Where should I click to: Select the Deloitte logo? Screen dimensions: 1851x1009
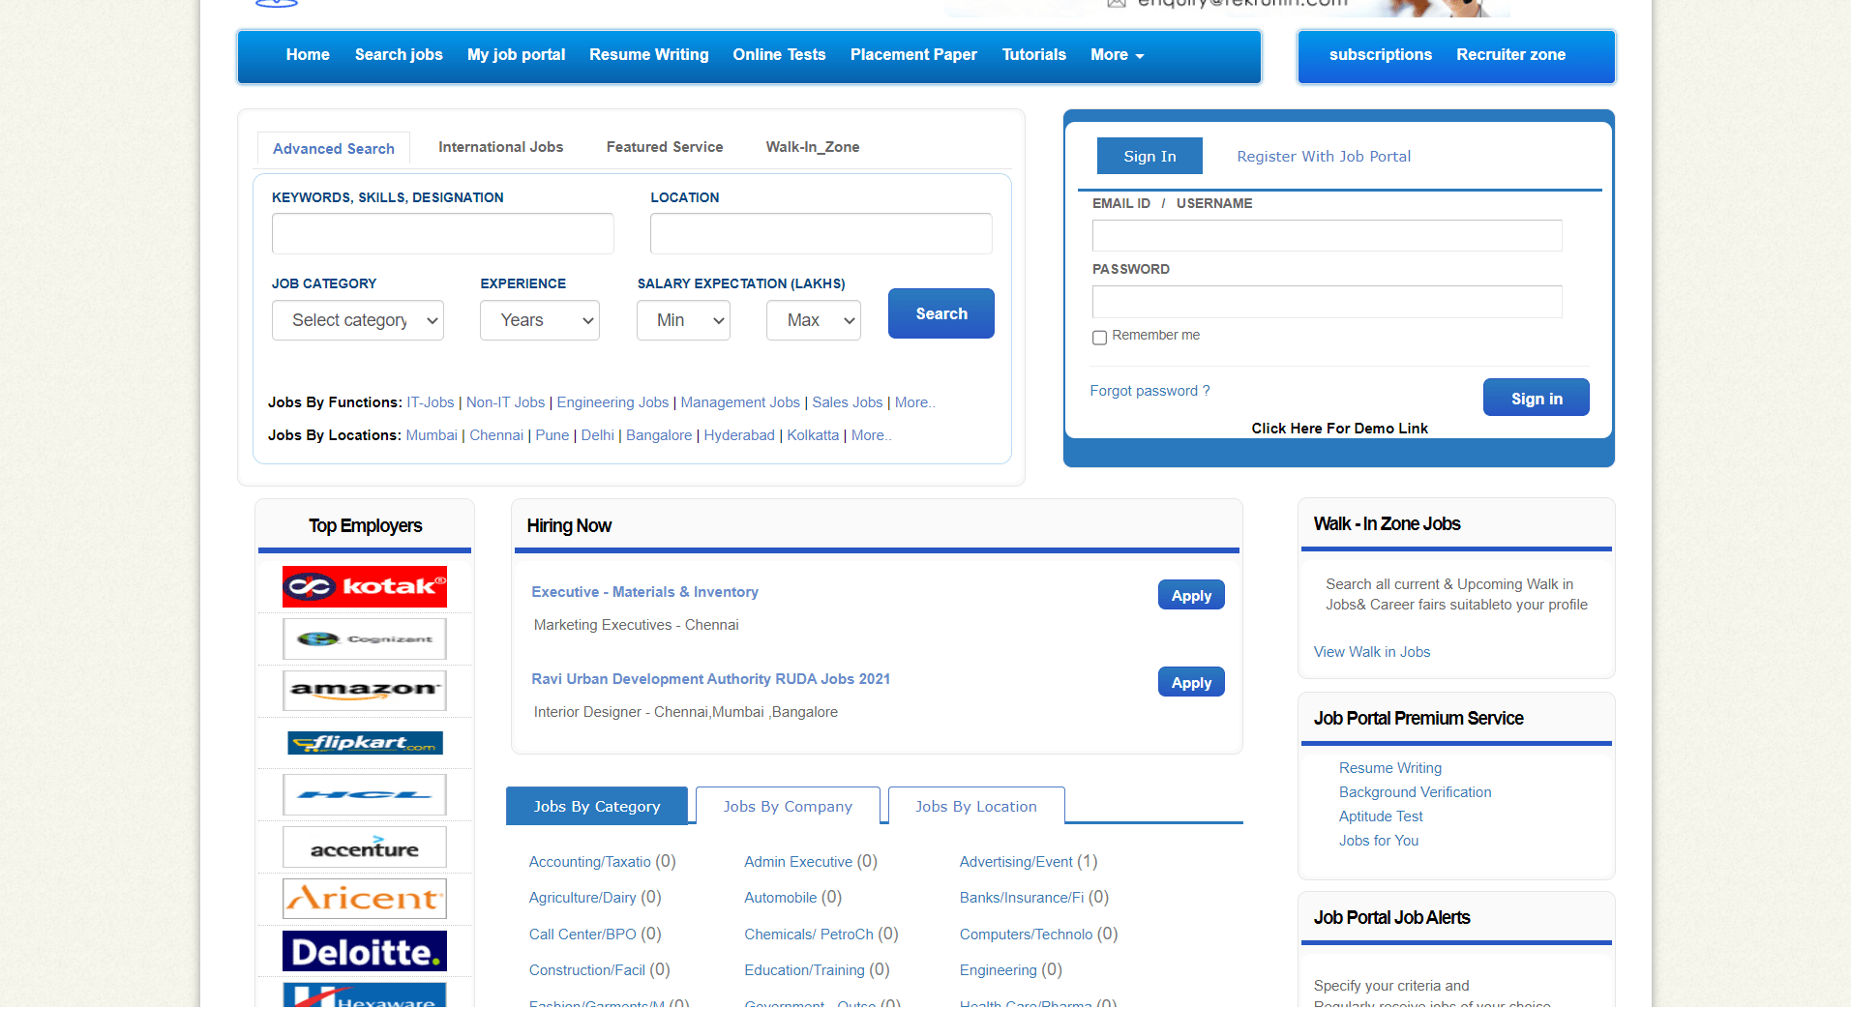tap(364, 950)
